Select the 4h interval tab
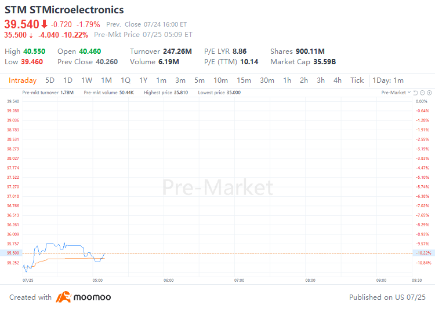 338,80
